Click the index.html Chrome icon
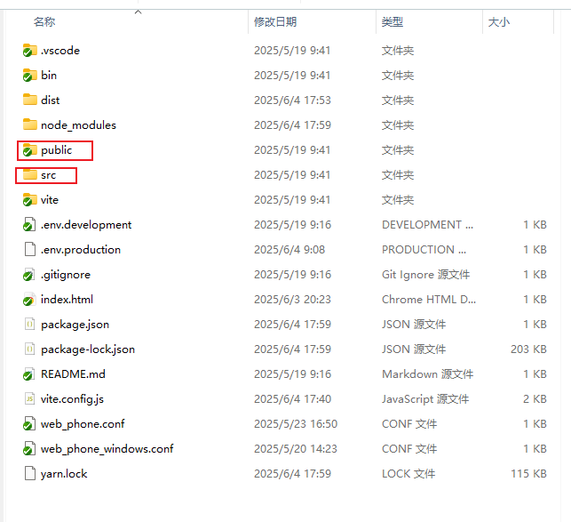The height and width of the screenshot is (522, 571). tap(29, 300)
